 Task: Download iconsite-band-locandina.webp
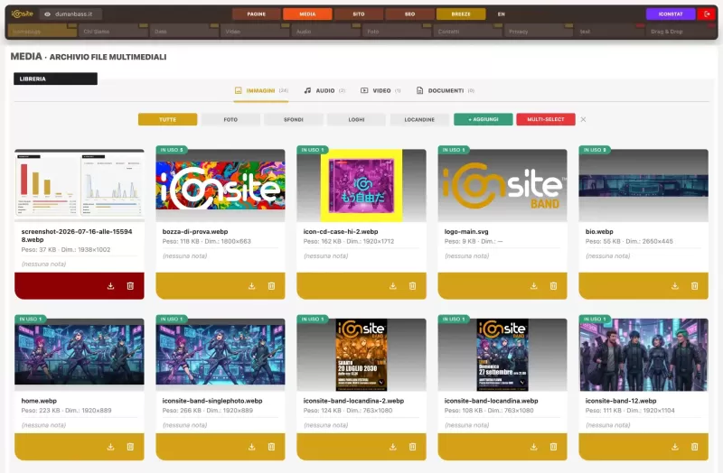[534, 447]
